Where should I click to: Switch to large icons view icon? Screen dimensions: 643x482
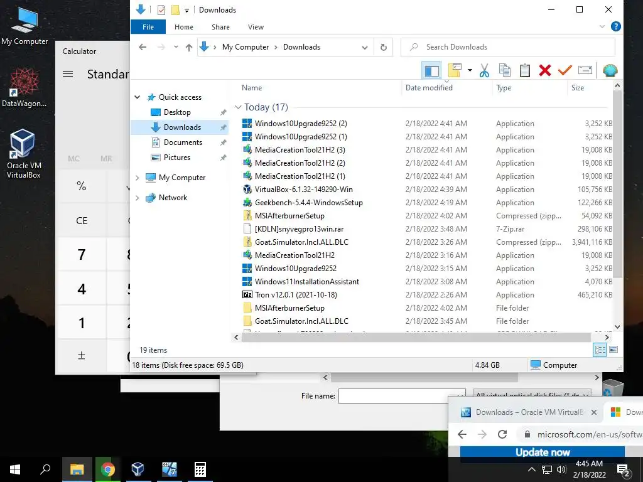point(613,350)
